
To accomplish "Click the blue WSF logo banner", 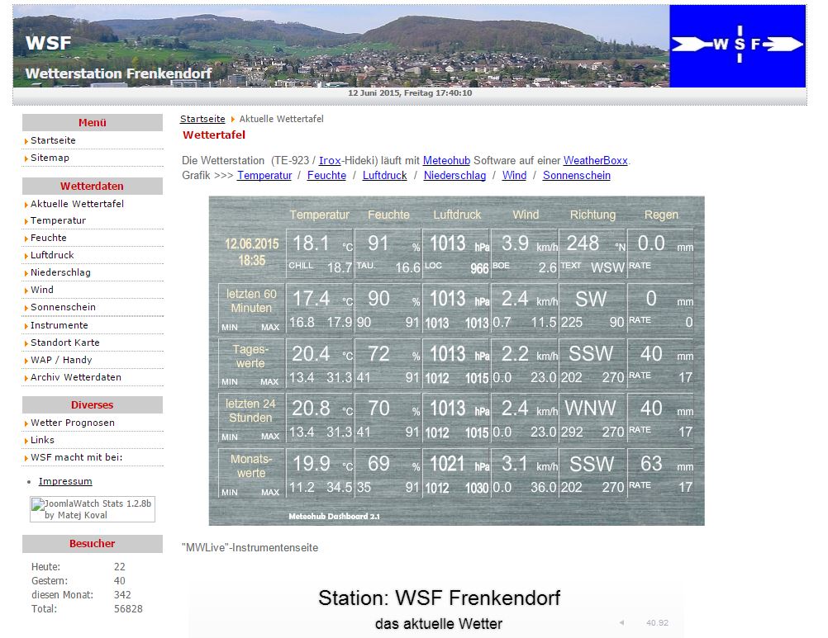I will 737,46.
